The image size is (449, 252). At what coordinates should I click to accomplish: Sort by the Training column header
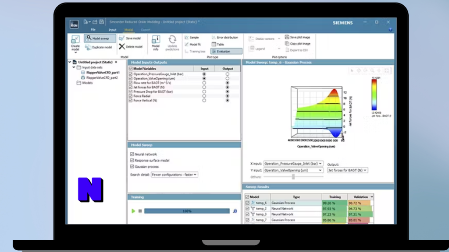pyautogui.click(x=335, y=197)
